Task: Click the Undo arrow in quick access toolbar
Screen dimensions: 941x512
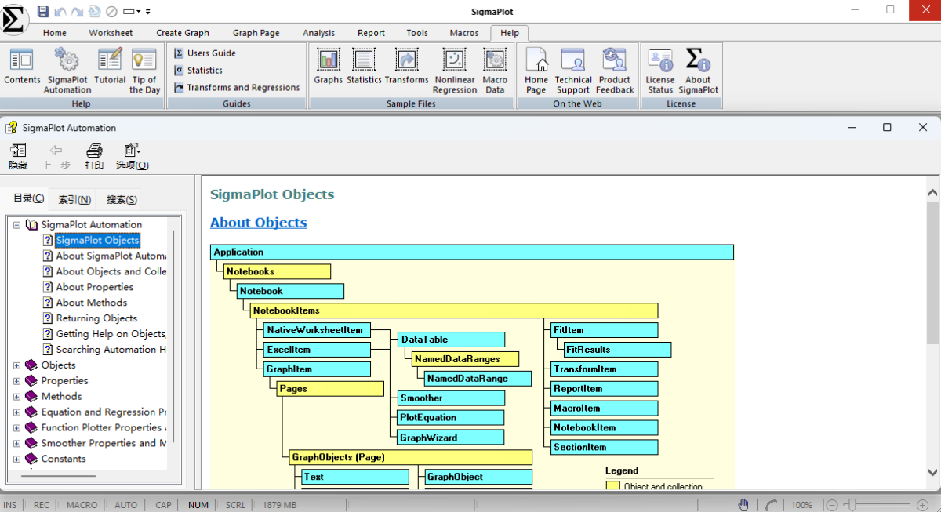Action: click(60, 11)
